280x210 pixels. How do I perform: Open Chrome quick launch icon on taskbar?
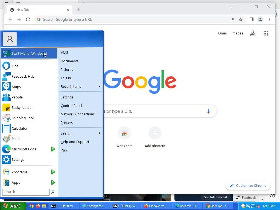tap(31, 206)
